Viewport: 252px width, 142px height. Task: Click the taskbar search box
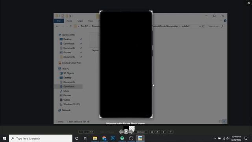[41, 138]
